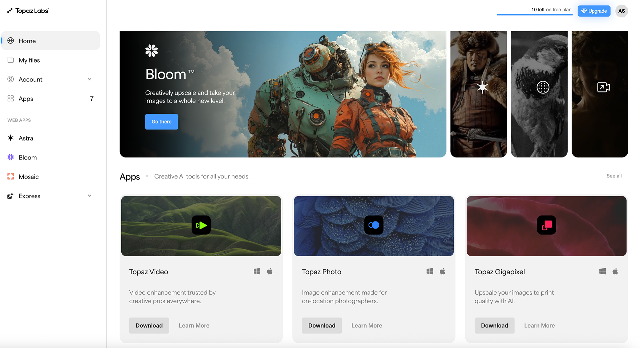Click Windows icon on Topaz Photo card
The height and width of the screenshot is (348, 640).
pyautogui.click(x=430, y=271)
